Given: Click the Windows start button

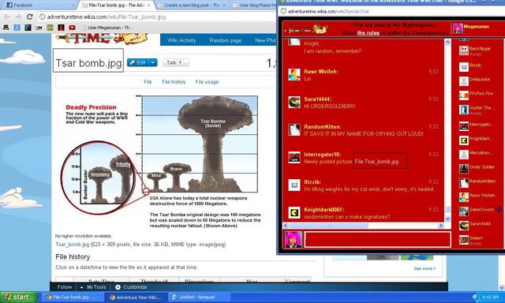Looking at the screenshot, I should [x=19, y=297].
